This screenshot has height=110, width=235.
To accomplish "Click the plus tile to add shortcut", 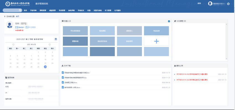I will click(x=156, y=41).
